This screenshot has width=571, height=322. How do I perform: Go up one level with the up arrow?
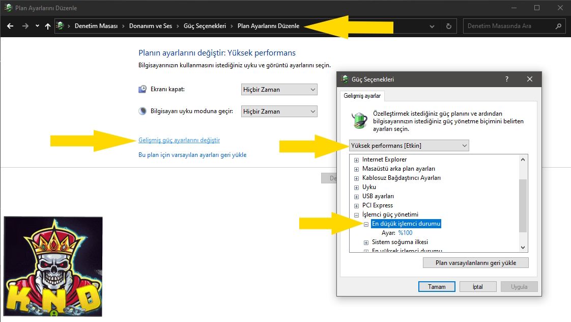[x=48, y=26]
